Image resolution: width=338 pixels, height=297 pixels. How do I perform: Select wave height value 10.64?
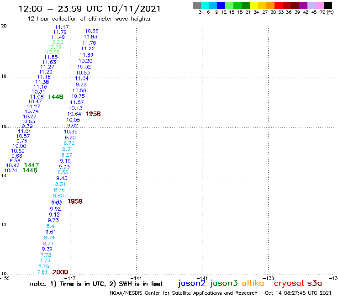(74, 114)
